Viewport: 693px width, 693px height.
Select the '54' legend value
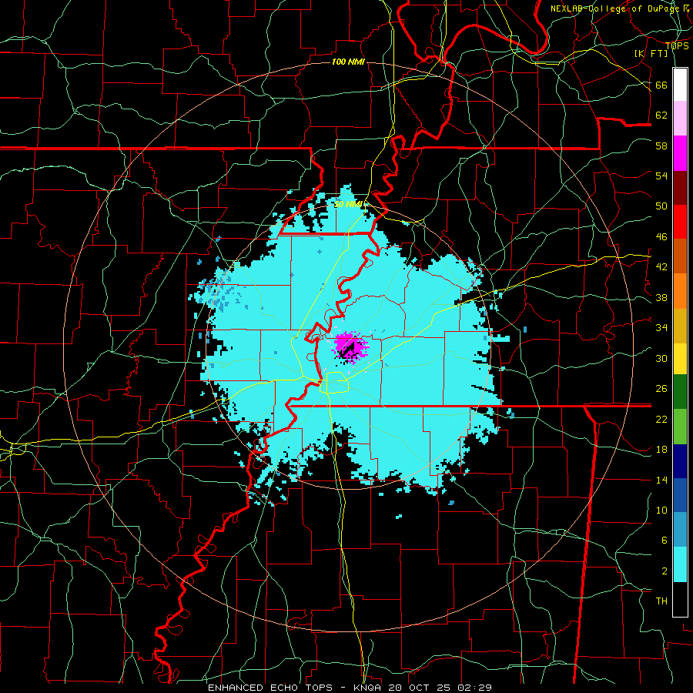coord(661,176)
